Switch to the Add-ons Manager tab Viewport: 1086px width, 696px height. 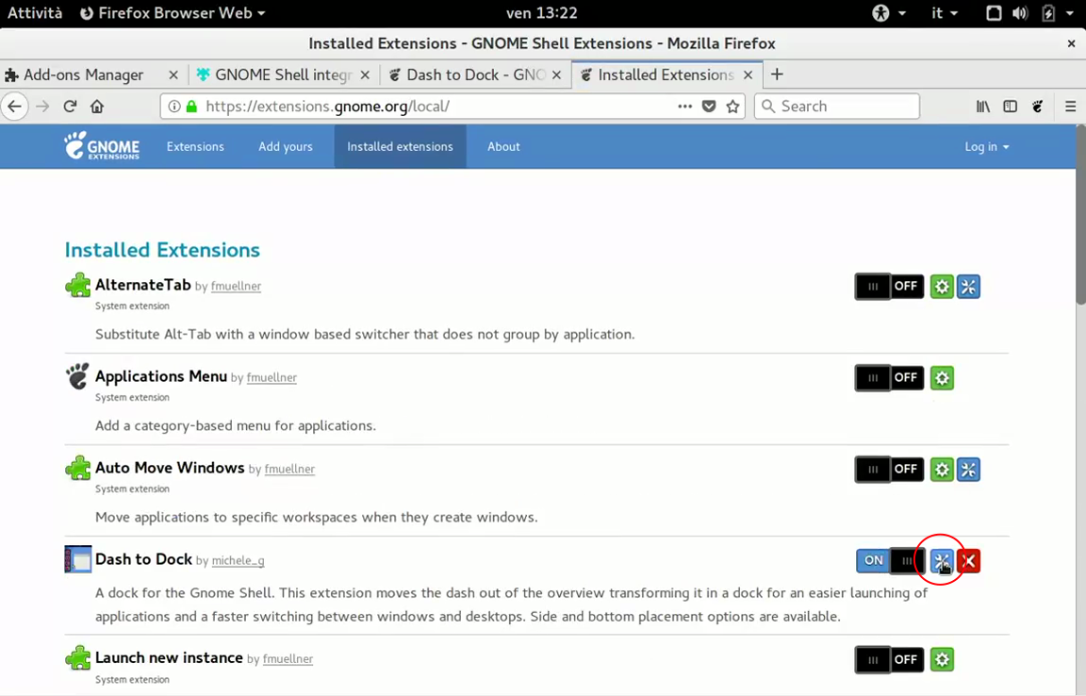85,75
